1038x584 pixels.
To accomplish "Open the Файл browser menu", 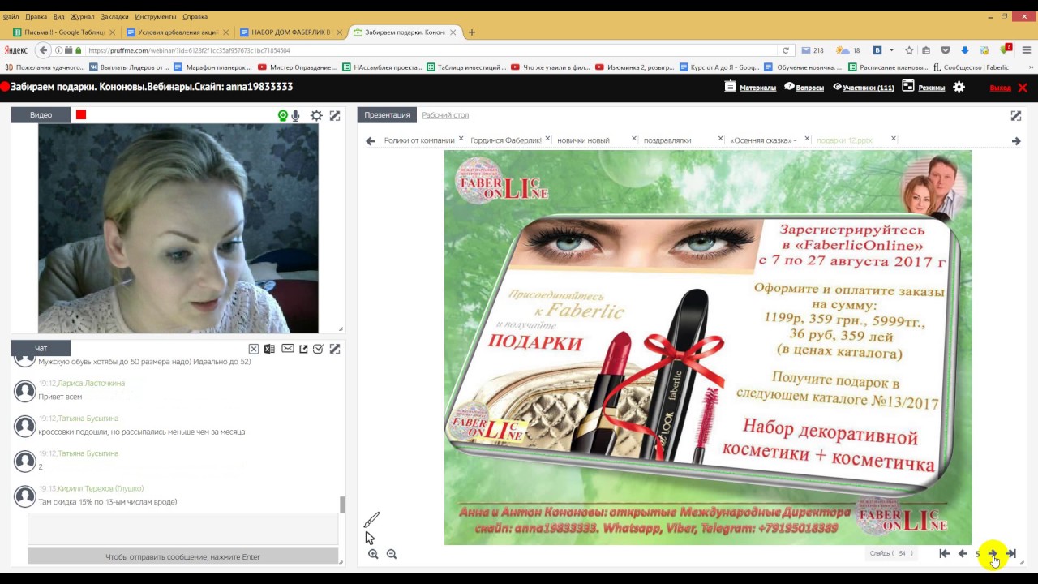I will click(x=11, y=16).
